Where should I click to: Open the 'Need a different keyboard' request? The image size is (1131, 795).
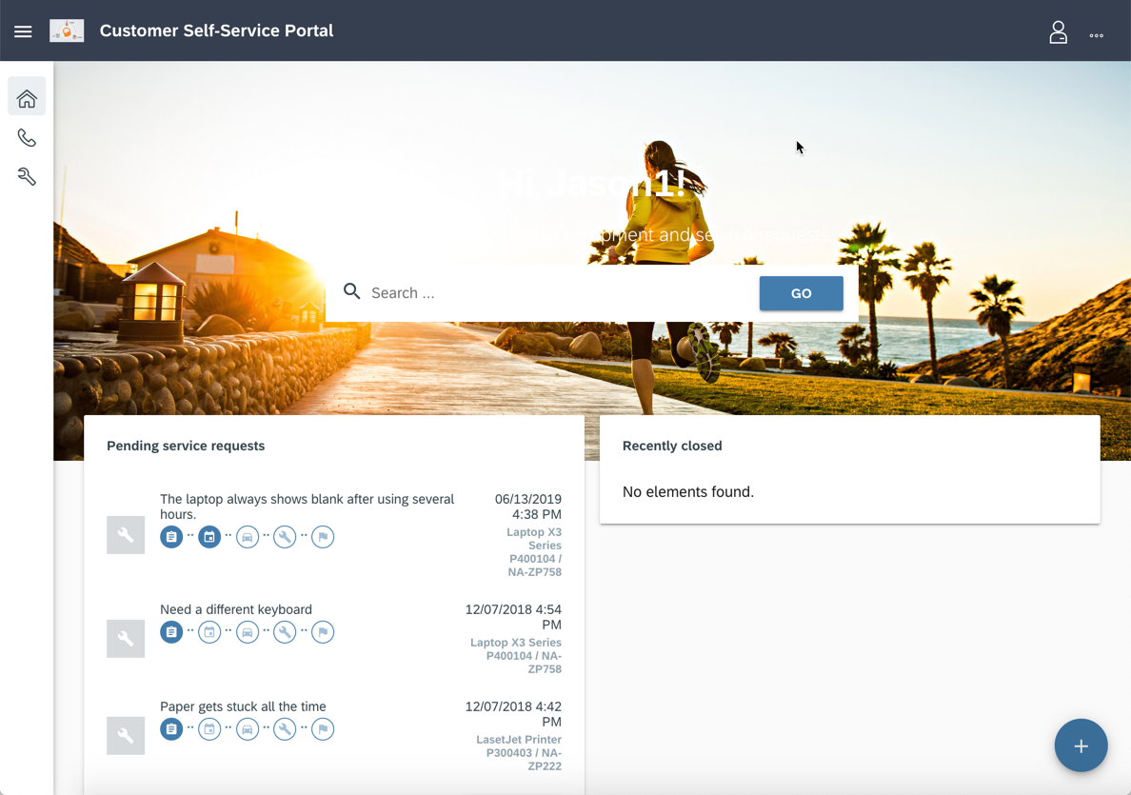(x=236, y=609)
